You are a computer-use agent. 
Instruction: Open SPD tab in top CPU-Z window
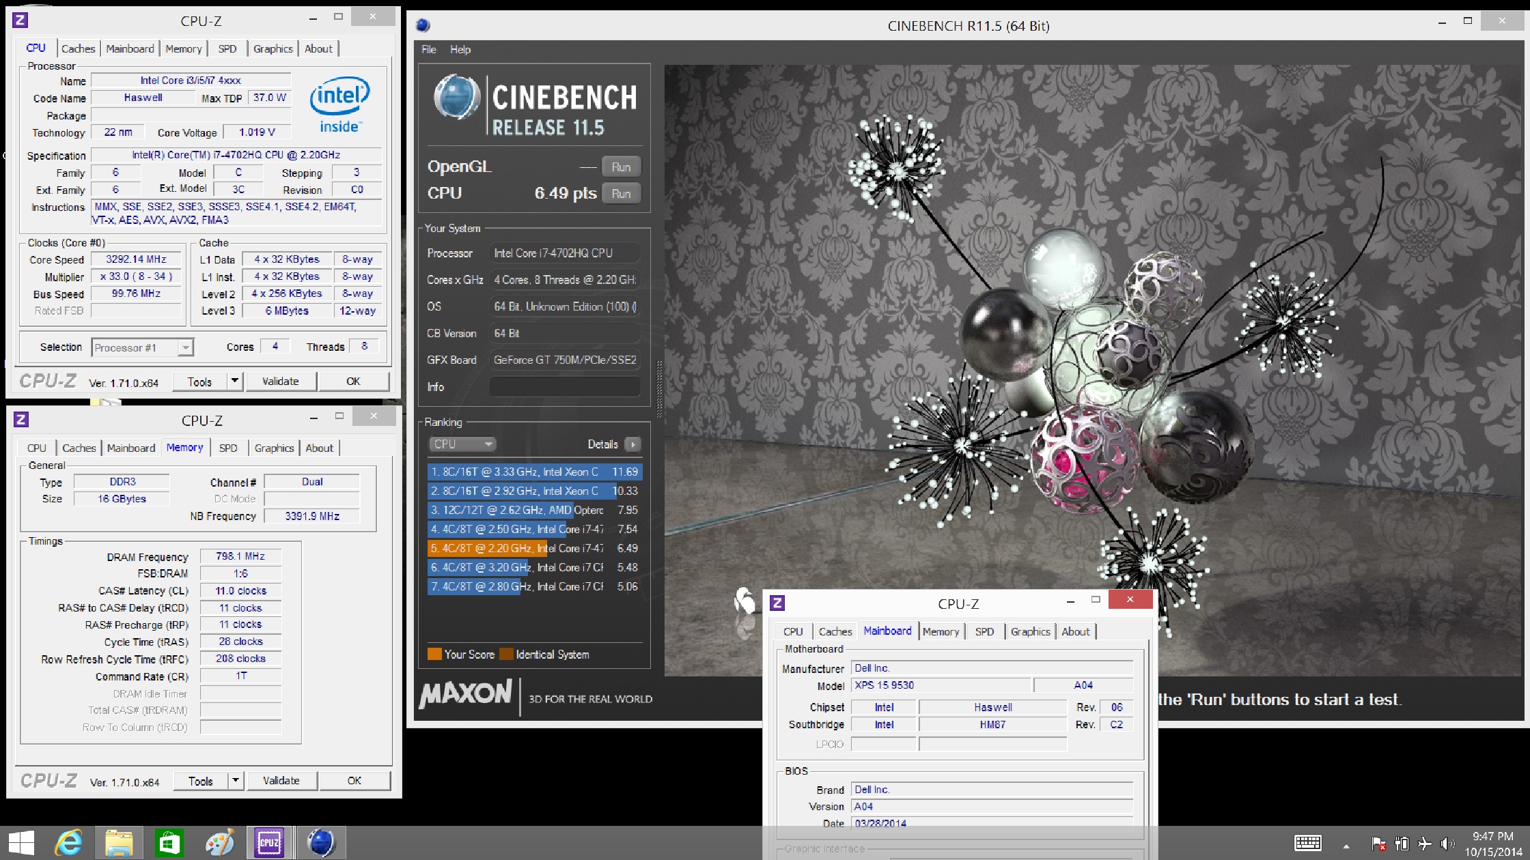(x=227, y=48)
